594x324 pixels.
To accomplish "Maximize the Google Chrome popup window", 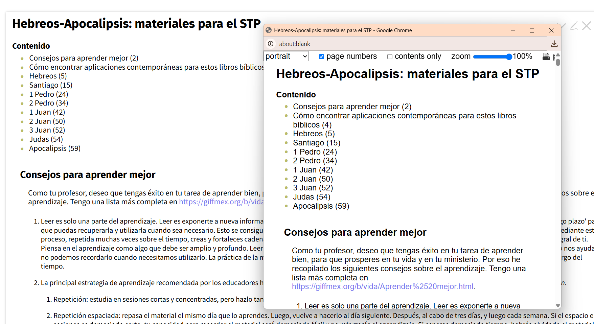I will pos(532,30).
